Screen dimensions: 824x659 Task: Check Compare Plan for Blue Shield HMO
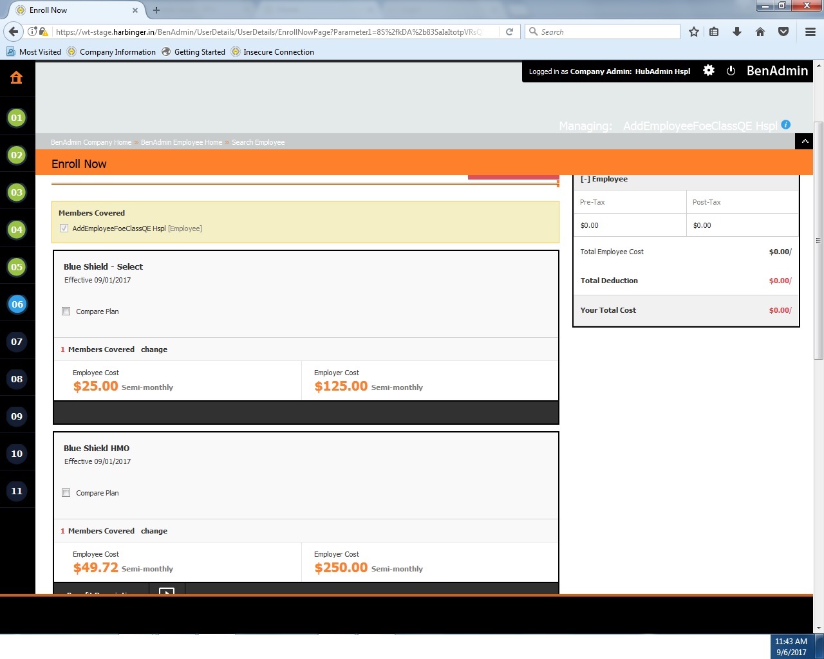click(66, 493)
